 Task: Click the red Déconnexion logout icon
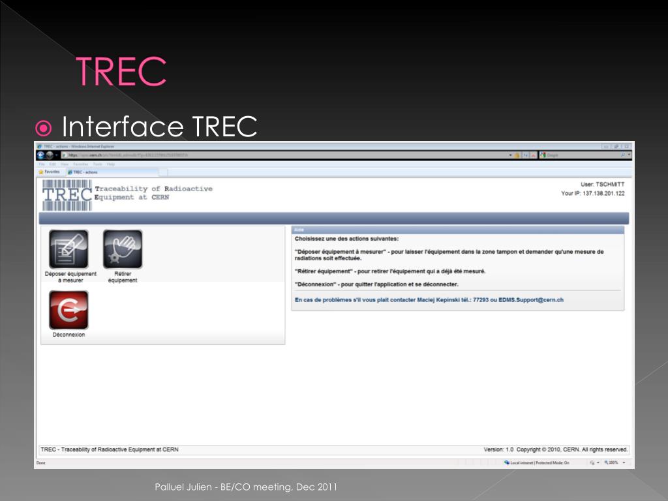tap(68, 310)
